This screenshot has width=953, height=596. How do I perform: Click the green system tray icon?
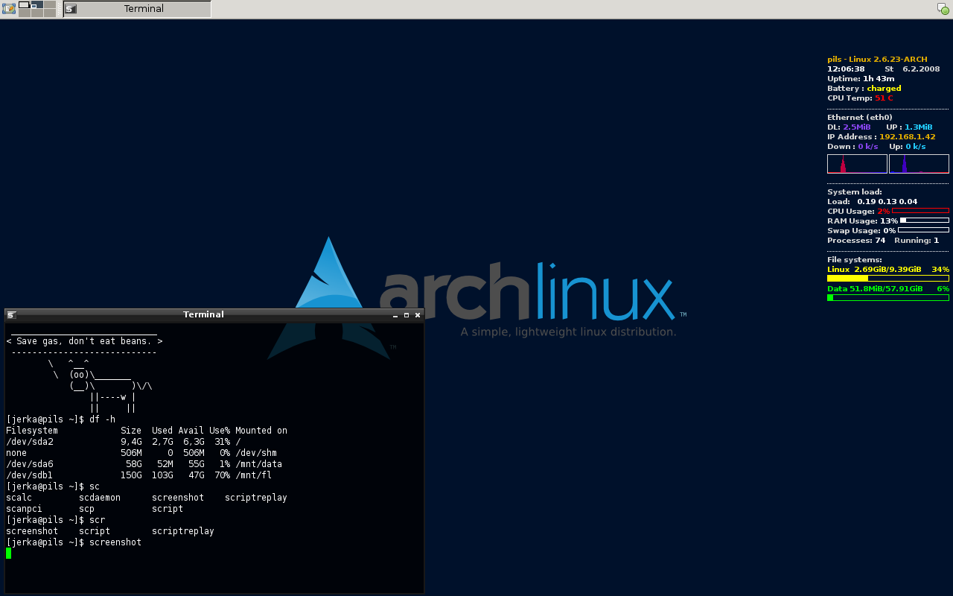(x=943, y=9)
